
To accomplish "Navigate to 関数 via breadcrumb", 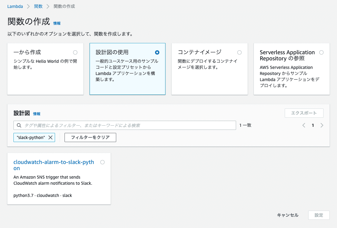I will coord(38,6).
